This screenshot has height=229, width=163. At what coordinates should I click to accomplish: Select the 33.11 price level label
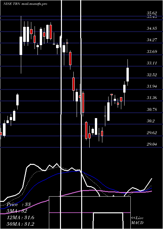[152, 63]
